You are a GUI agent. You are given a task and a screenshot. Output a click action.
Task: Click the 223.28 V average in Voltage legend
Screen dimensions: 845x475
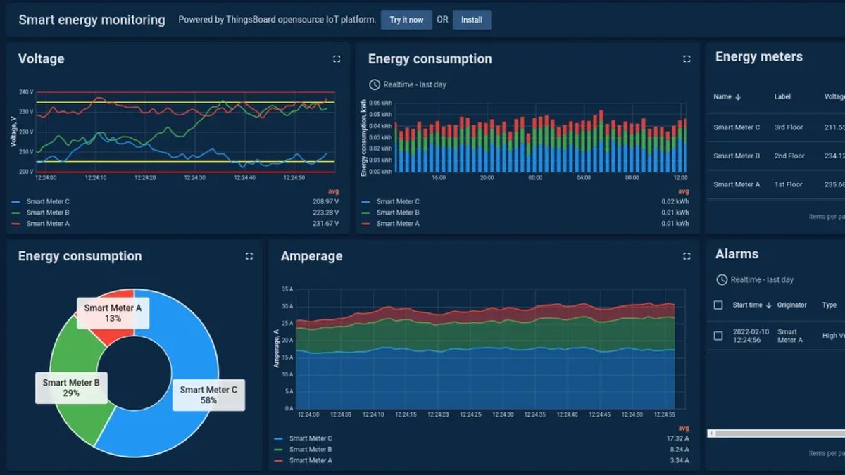[x=324, y=213]
